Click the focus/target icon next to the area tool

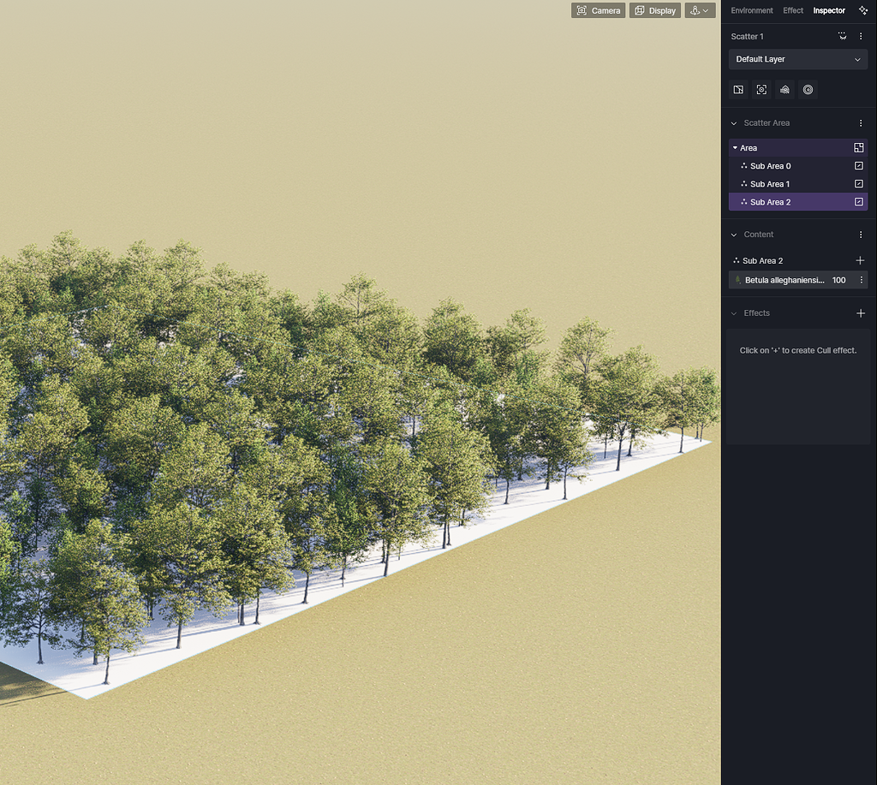761,89
